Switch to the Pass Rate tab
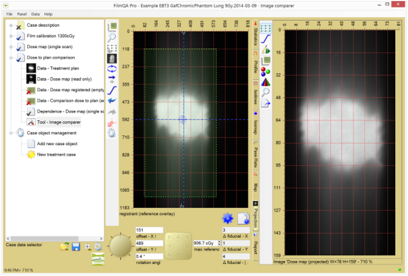The width and height of the screenshot is (408, 276). tap(256, 155)
